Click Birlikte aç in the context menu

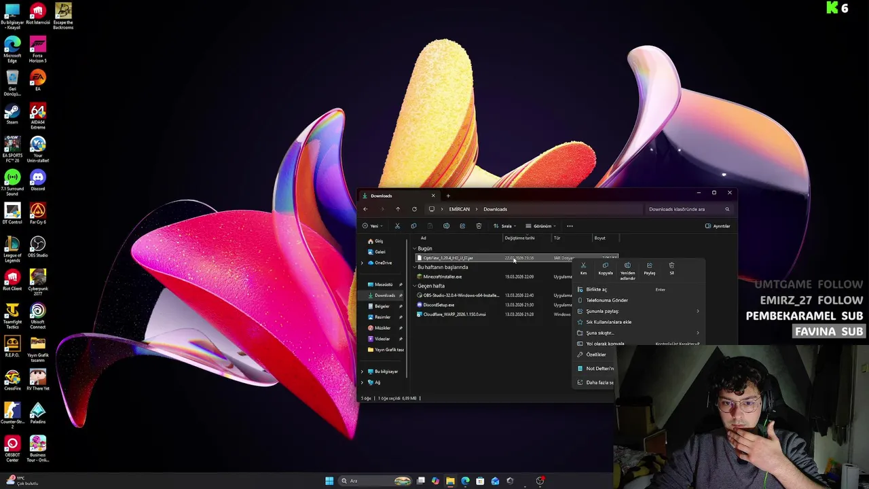click(638, 289)
